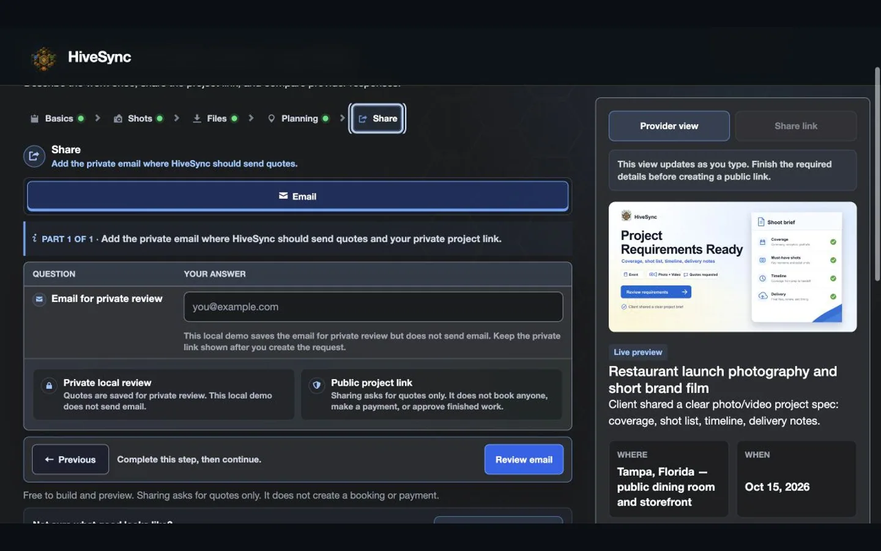The image size is (881, 551).
Task: Click Review requirements button in preview thumbnail
Action: pyautogui.click(x=656, y=292)
